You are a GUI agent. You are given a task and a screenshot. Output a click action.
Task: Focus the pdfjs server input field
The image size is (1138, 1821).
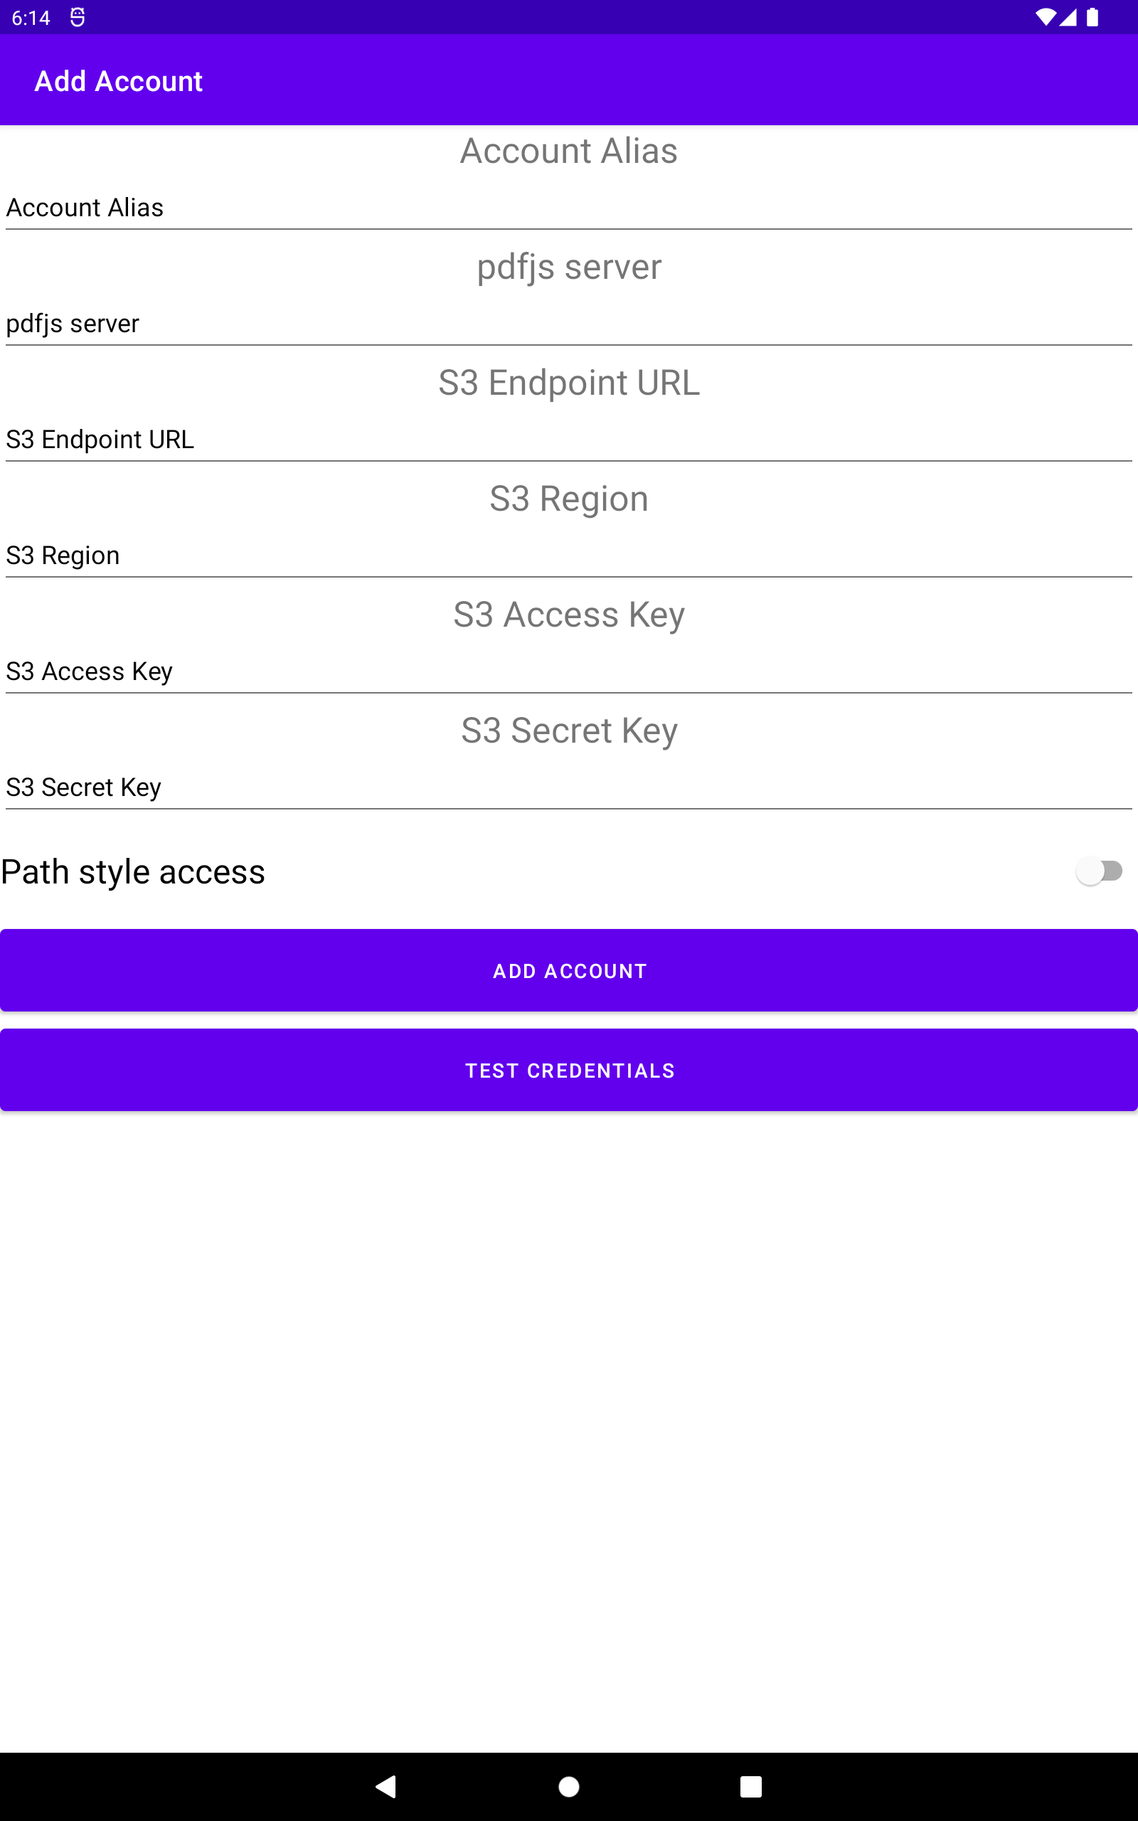(569, 324)
